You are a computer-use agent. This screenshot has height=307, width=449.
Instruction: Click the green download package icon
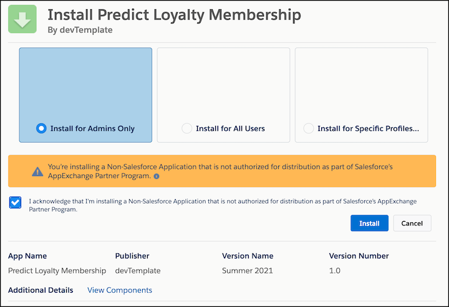point(22,19)
